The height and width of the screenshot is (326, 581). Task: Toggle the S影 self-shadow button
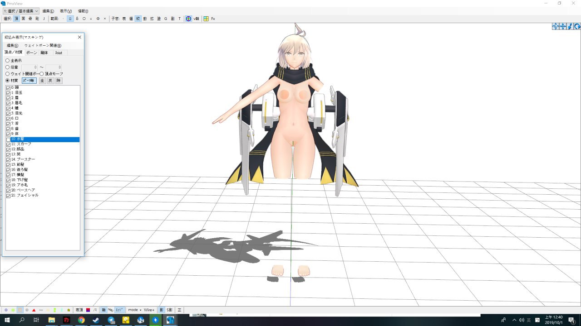[x=169, y=310]
